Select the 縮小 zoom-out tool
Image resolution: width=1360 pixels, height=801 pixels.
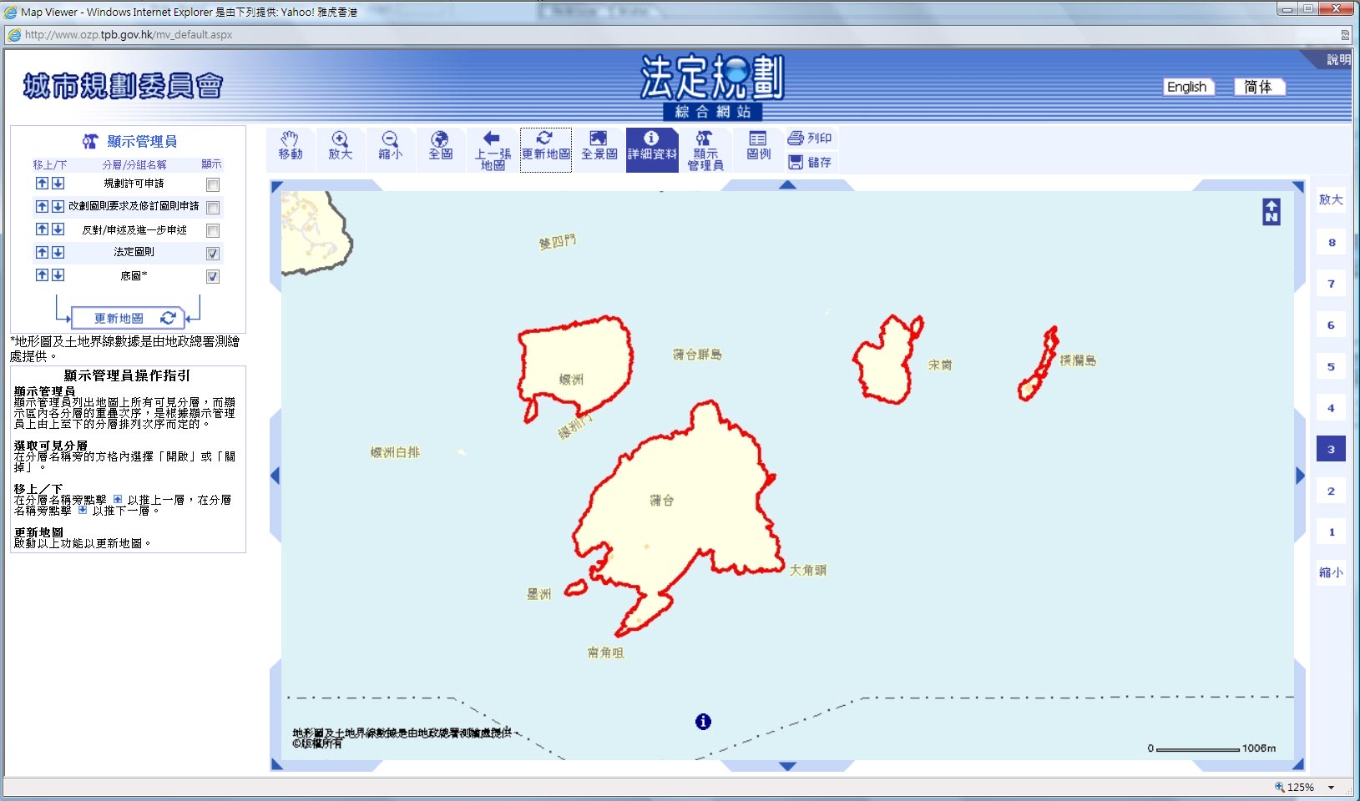point(389,147)
